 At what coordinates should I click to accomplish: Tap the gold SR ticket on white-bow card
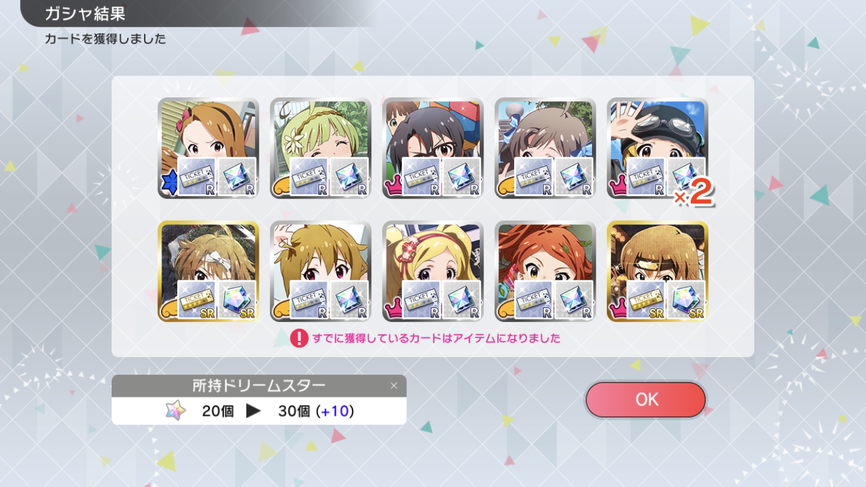[197, 301]
